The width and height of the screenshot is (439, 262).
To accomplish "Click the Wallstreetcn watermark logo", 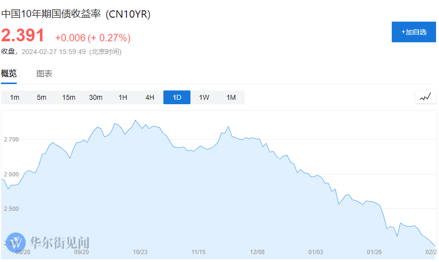I will coord(17,243).
